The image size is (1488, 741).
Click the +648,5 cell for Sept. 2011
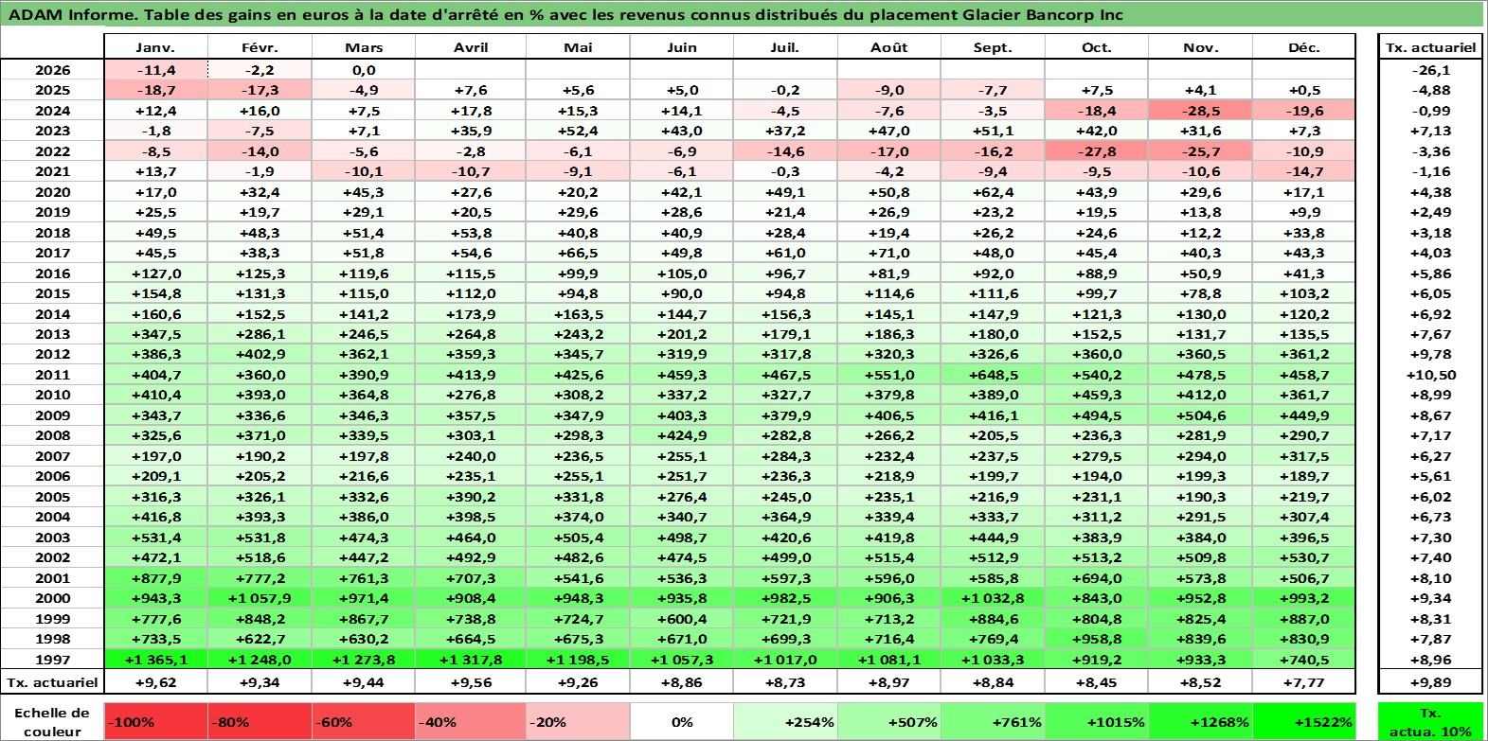point(993,375)
